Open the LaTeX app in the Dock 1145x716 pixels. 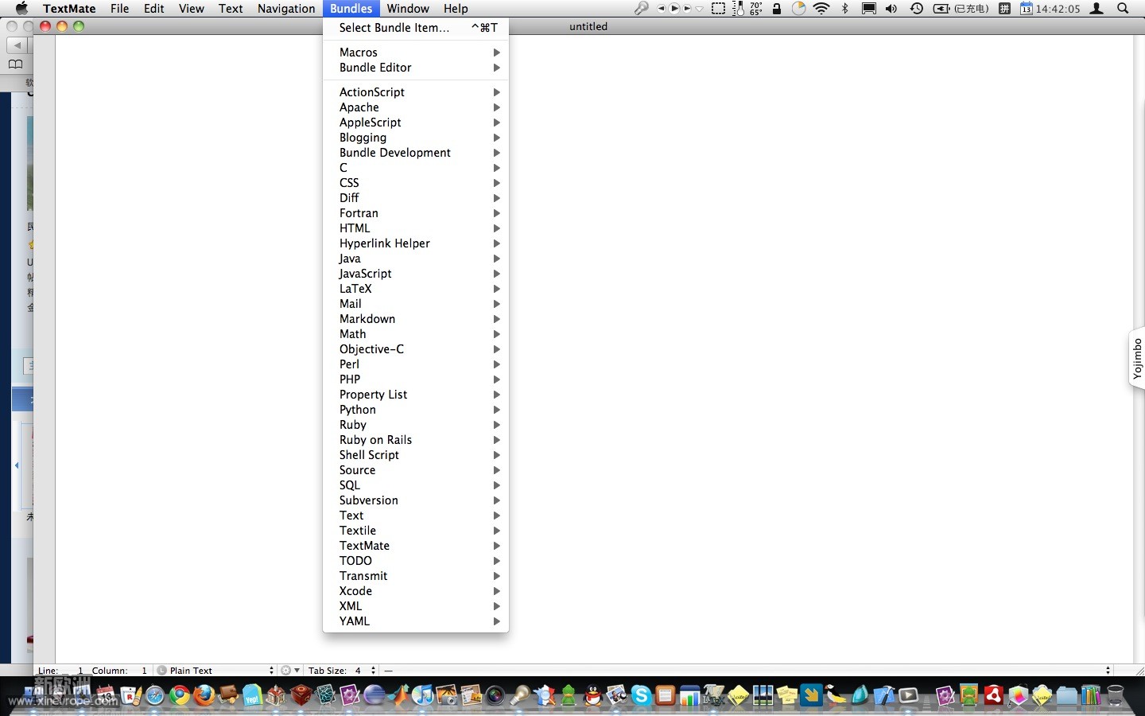point(714,695)
